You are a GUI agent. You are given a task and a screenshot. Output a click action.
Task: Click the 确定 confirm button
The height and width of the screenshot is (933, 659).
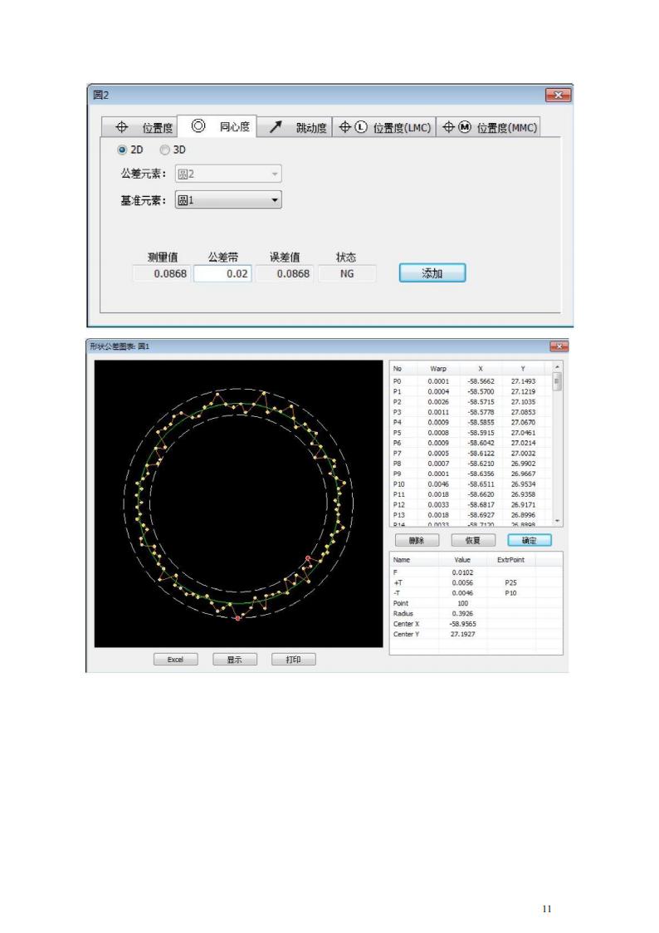[529, 540]
